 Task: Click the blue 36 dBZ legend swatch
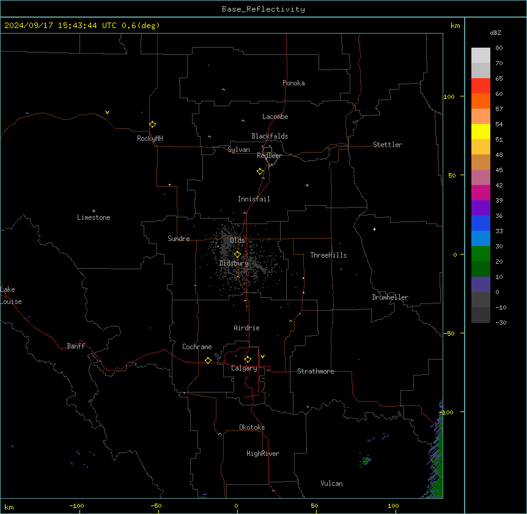pos(481,223)
